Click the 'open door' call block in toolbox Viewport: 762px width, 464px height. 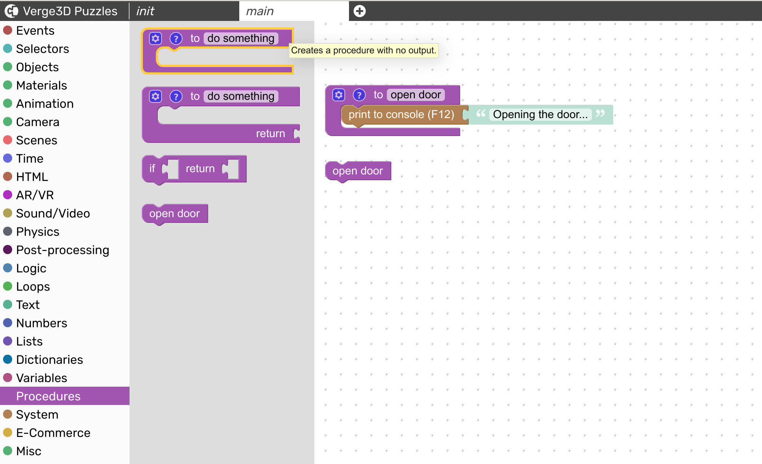point(174,214)
